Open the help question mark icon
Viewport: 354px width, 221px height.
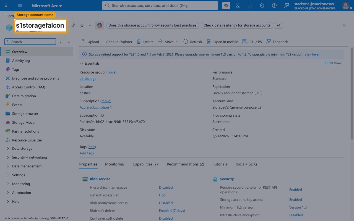coord(274,6)
